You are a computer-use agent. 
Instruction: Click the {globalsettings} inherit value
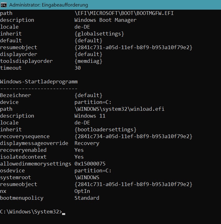(x=99, y=34)
